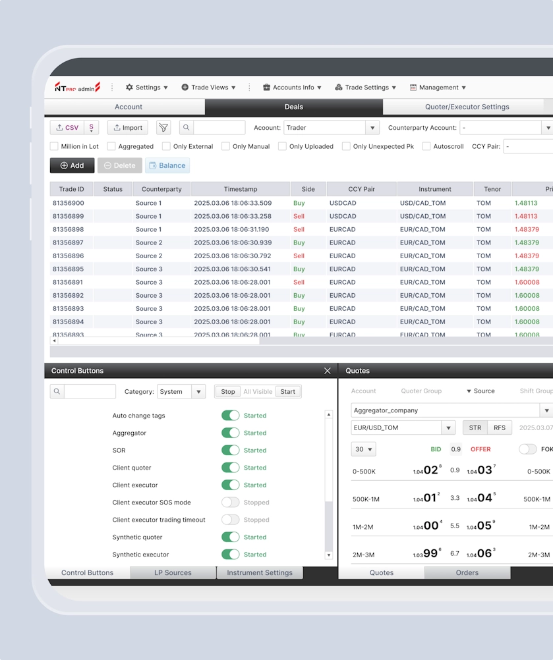This screenshot has width=553, height=660.
Task: Click the Add deal button
Action: [x=72, y=166]
